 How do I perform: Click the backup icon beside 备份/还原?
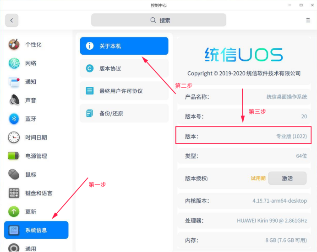[x=90, y=113]
